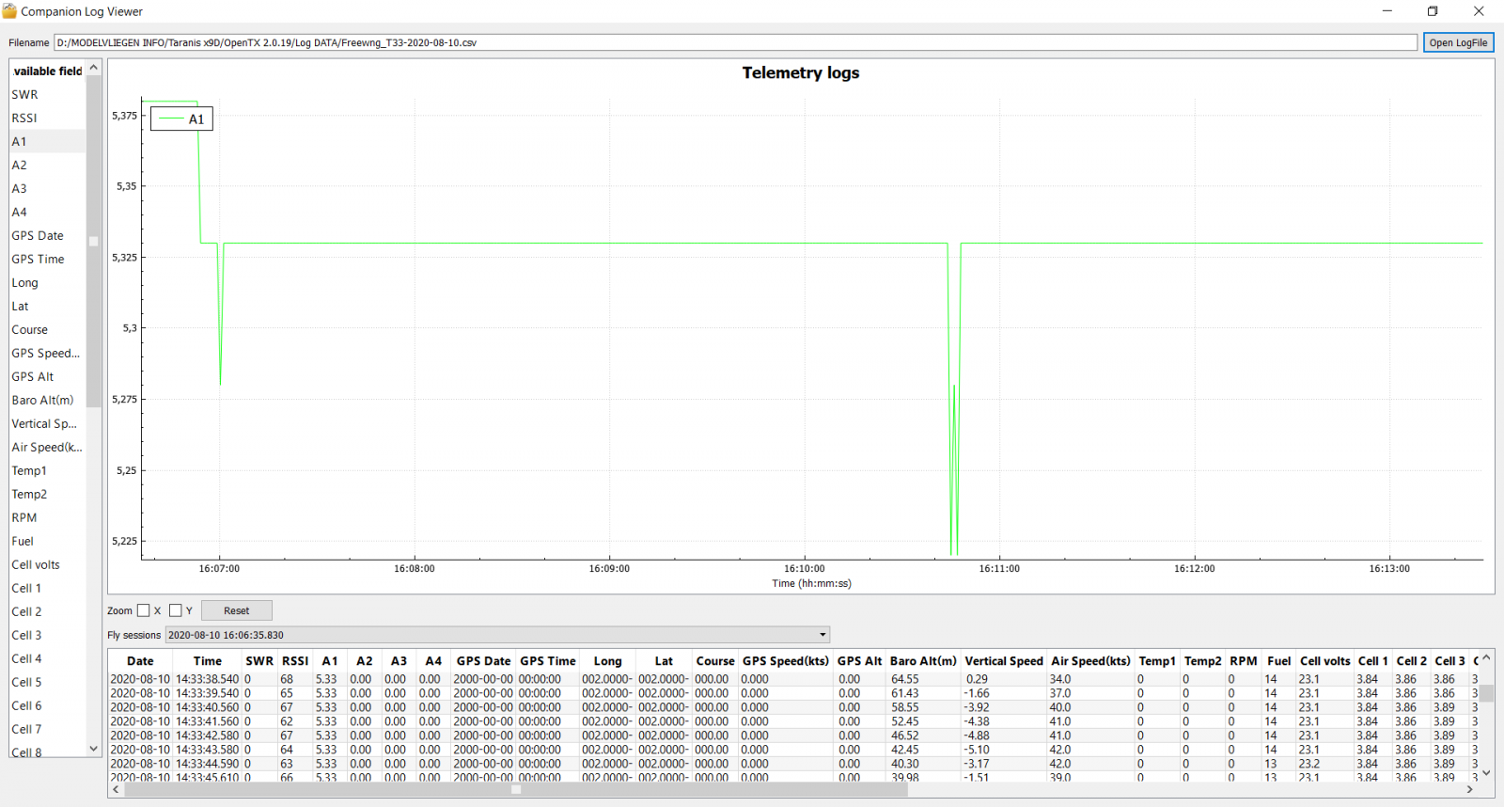Click the Baro Alt(m) column header
The image size is (1504, 807).
pos(923,661)
